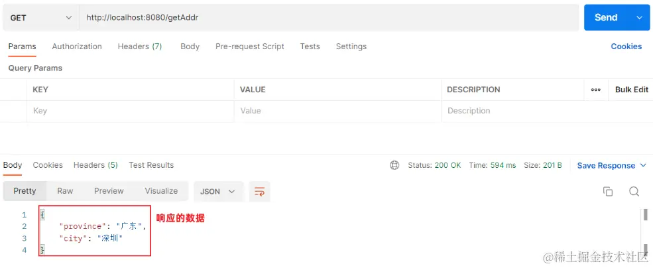Open the Tests tab
This screenshot has height=268, width=653.
310,46
